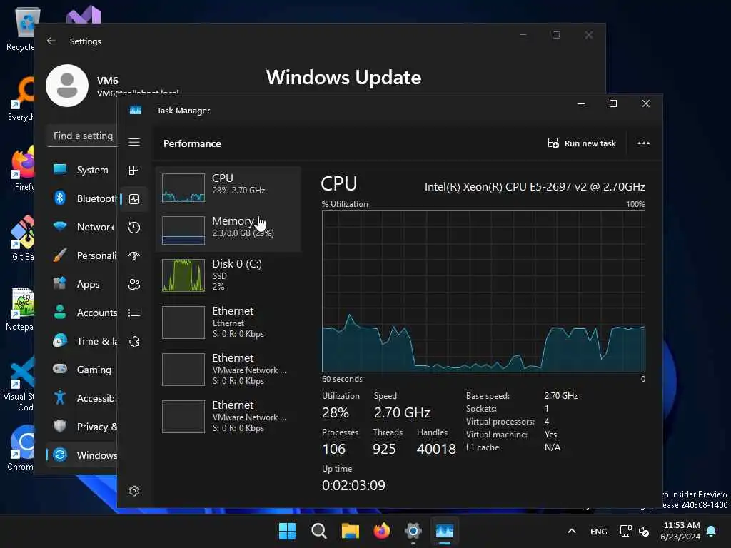This screenshot has height=548, width=731.
Task: Show hidden system tray icons
Action: 572,531
